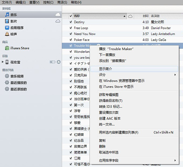Open the 文件(F) menu

pyautogui.click(x=7, y=2)
